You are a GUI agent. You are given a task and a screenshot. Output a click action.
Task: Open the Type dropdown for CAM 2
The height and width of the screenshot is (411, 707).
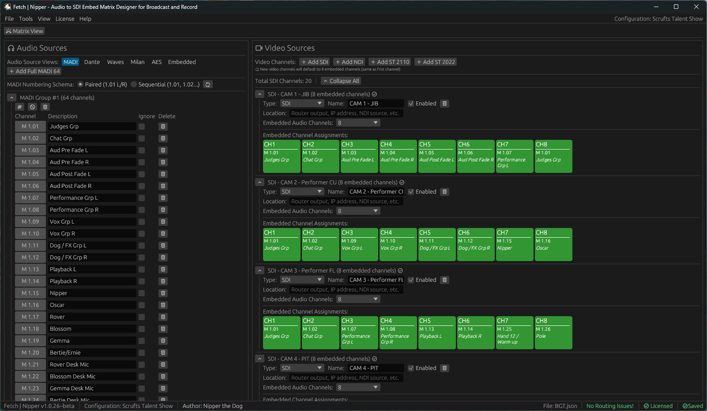tap(302, 191)
